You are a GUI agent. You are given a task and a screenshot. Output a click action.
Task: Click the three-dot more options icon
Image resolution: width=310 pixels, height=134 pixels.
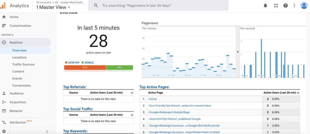(294, 5)
